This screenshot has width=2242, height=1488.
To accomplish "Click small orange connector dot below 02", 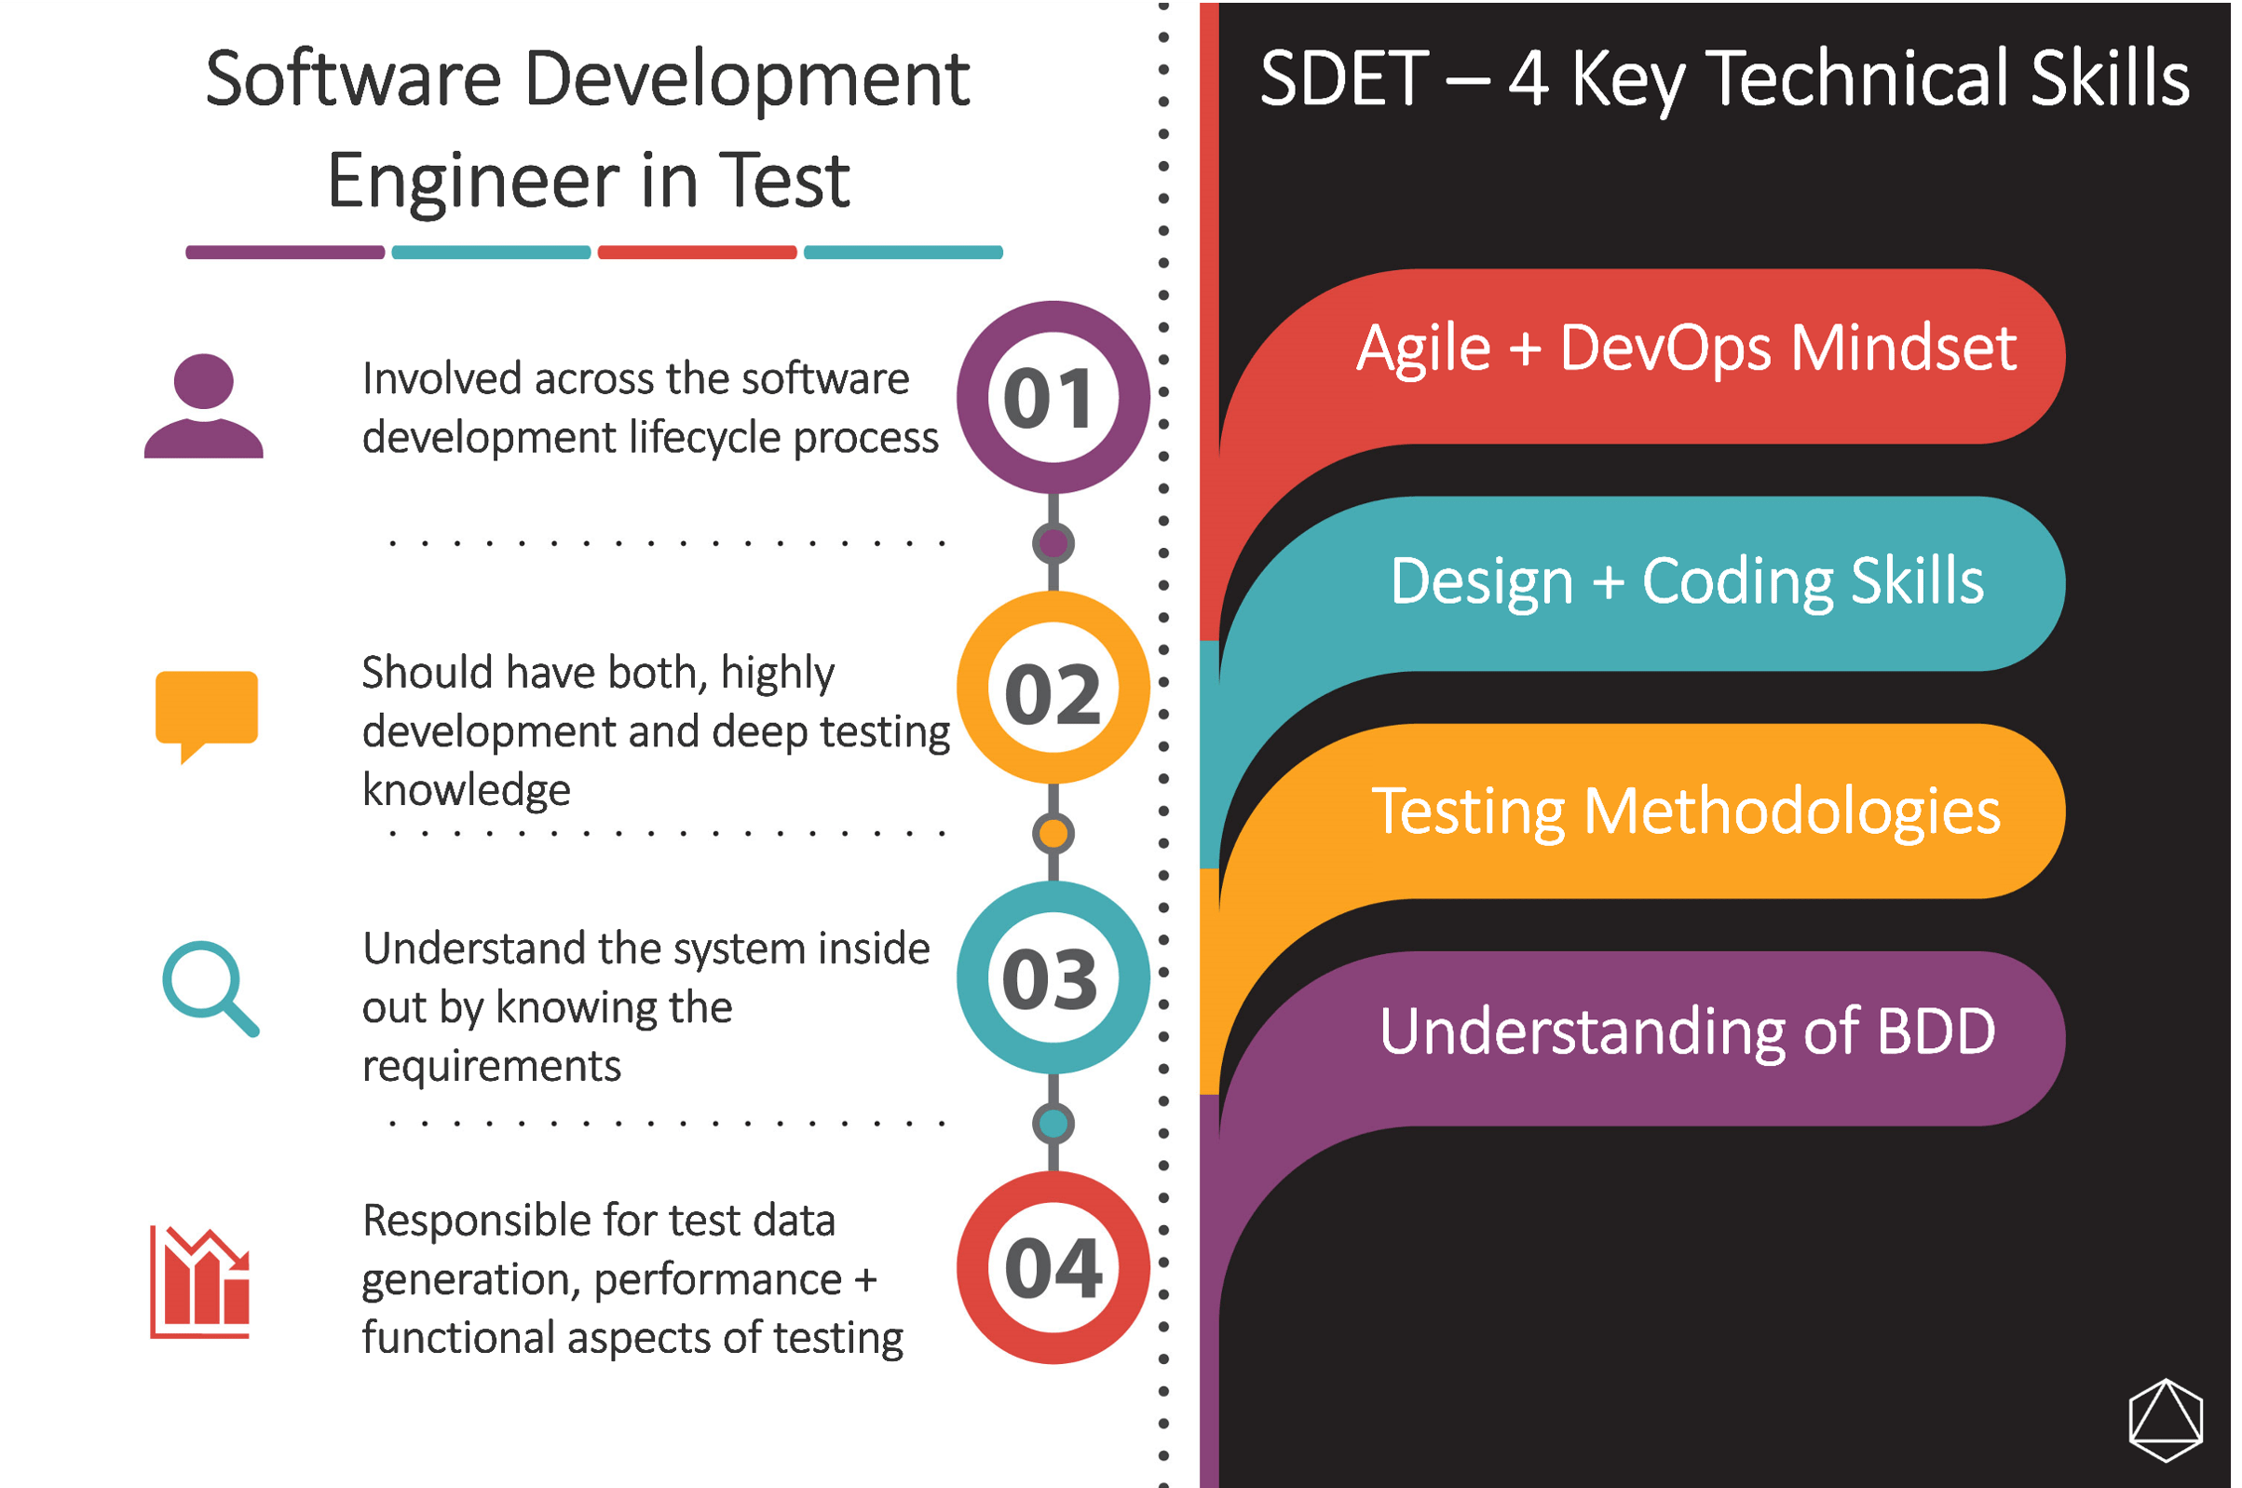I will pyautogui.click(x=1053, y=834).
